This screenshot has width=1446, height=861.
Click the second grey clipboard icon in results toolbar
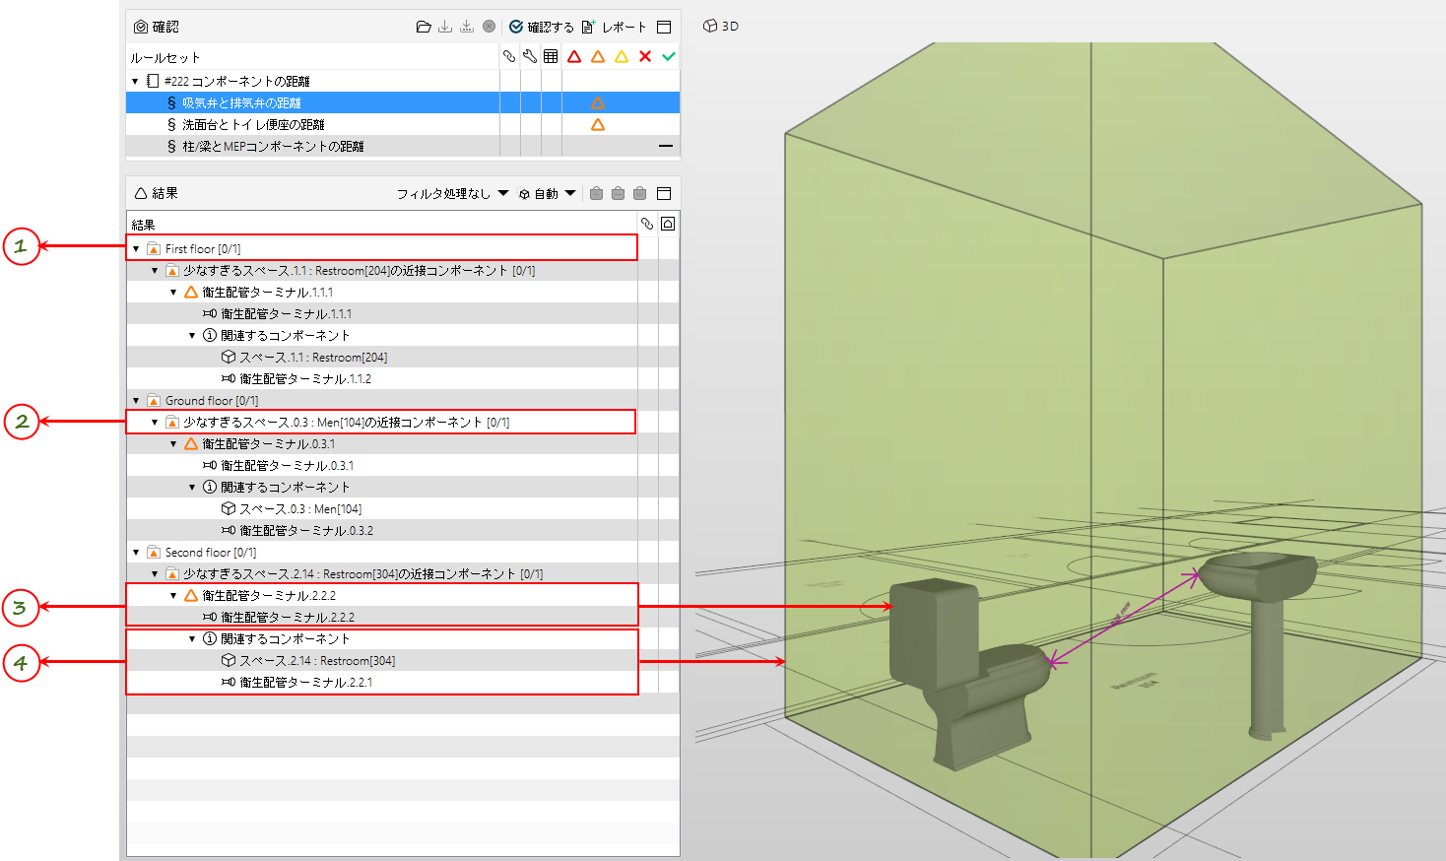click(x=618, y=193)
